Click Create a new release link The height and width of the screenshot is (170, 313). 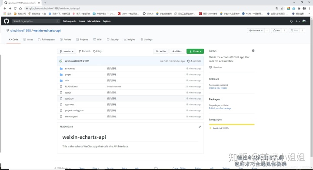(x=218, y=88)
